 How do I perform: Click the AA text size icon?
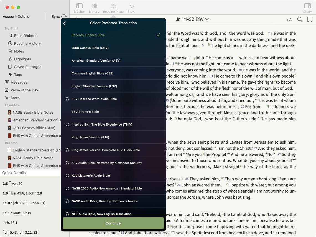pyautogui.click(x=289, y=20)
